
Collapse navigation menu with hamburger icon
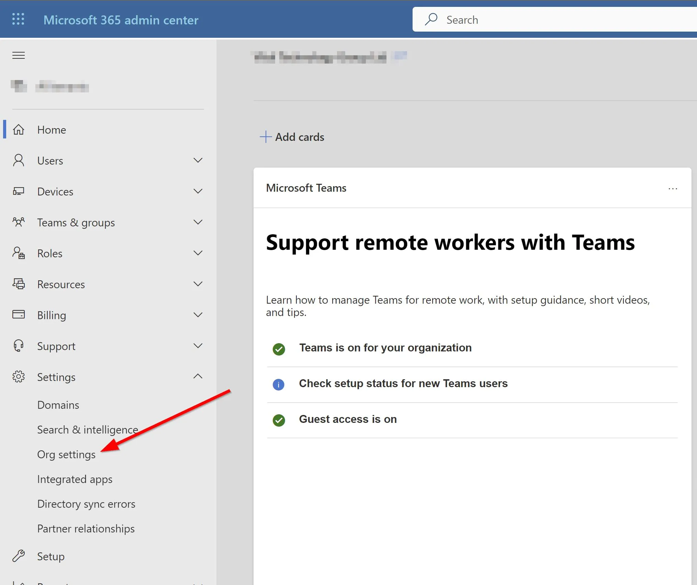tap(19, 55)
